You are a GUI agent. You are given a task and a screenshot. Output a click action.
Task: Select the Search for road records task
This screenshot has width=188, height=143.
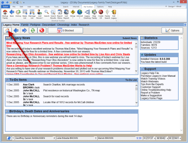click(x=56, y=96)
